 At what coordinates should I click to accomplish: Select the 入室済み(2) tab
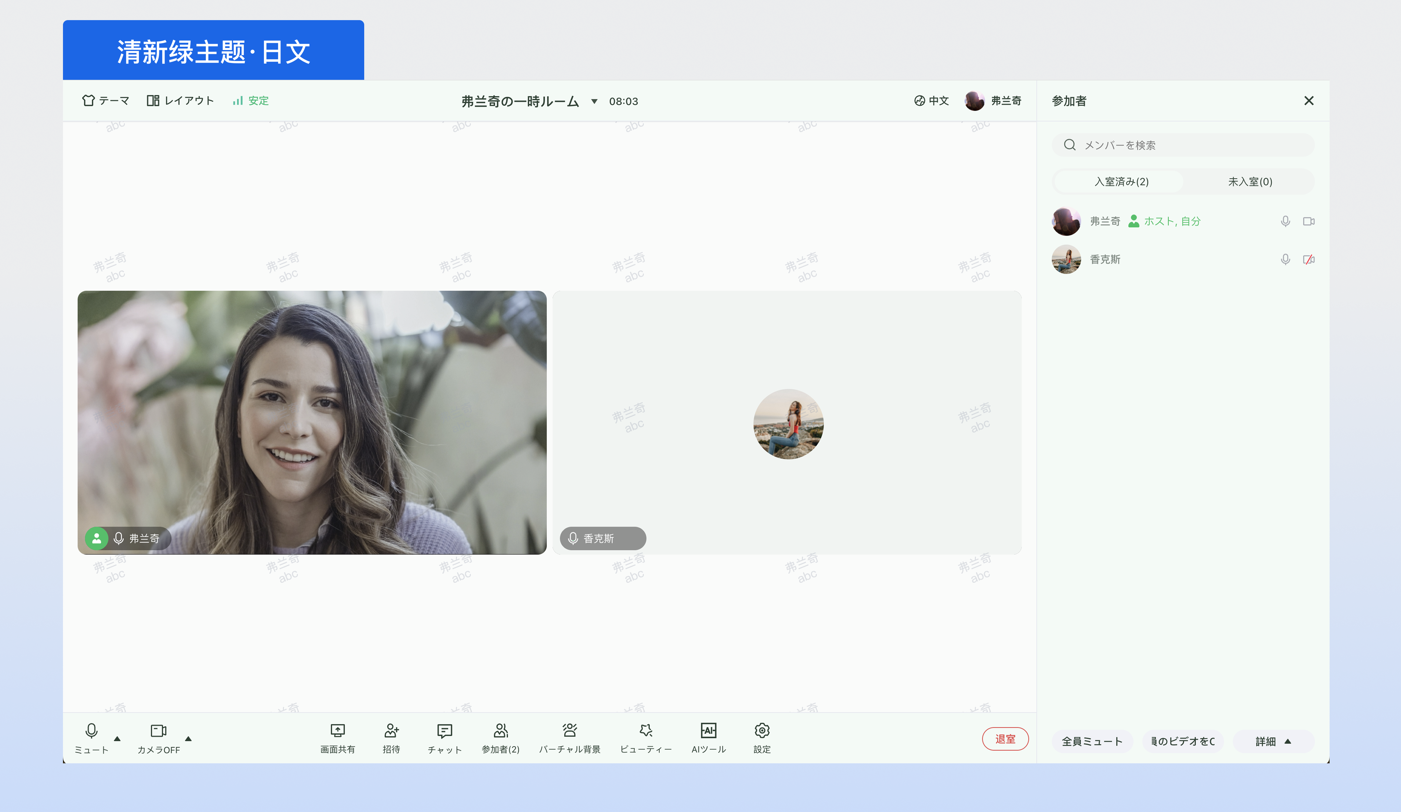point(1121,182)
